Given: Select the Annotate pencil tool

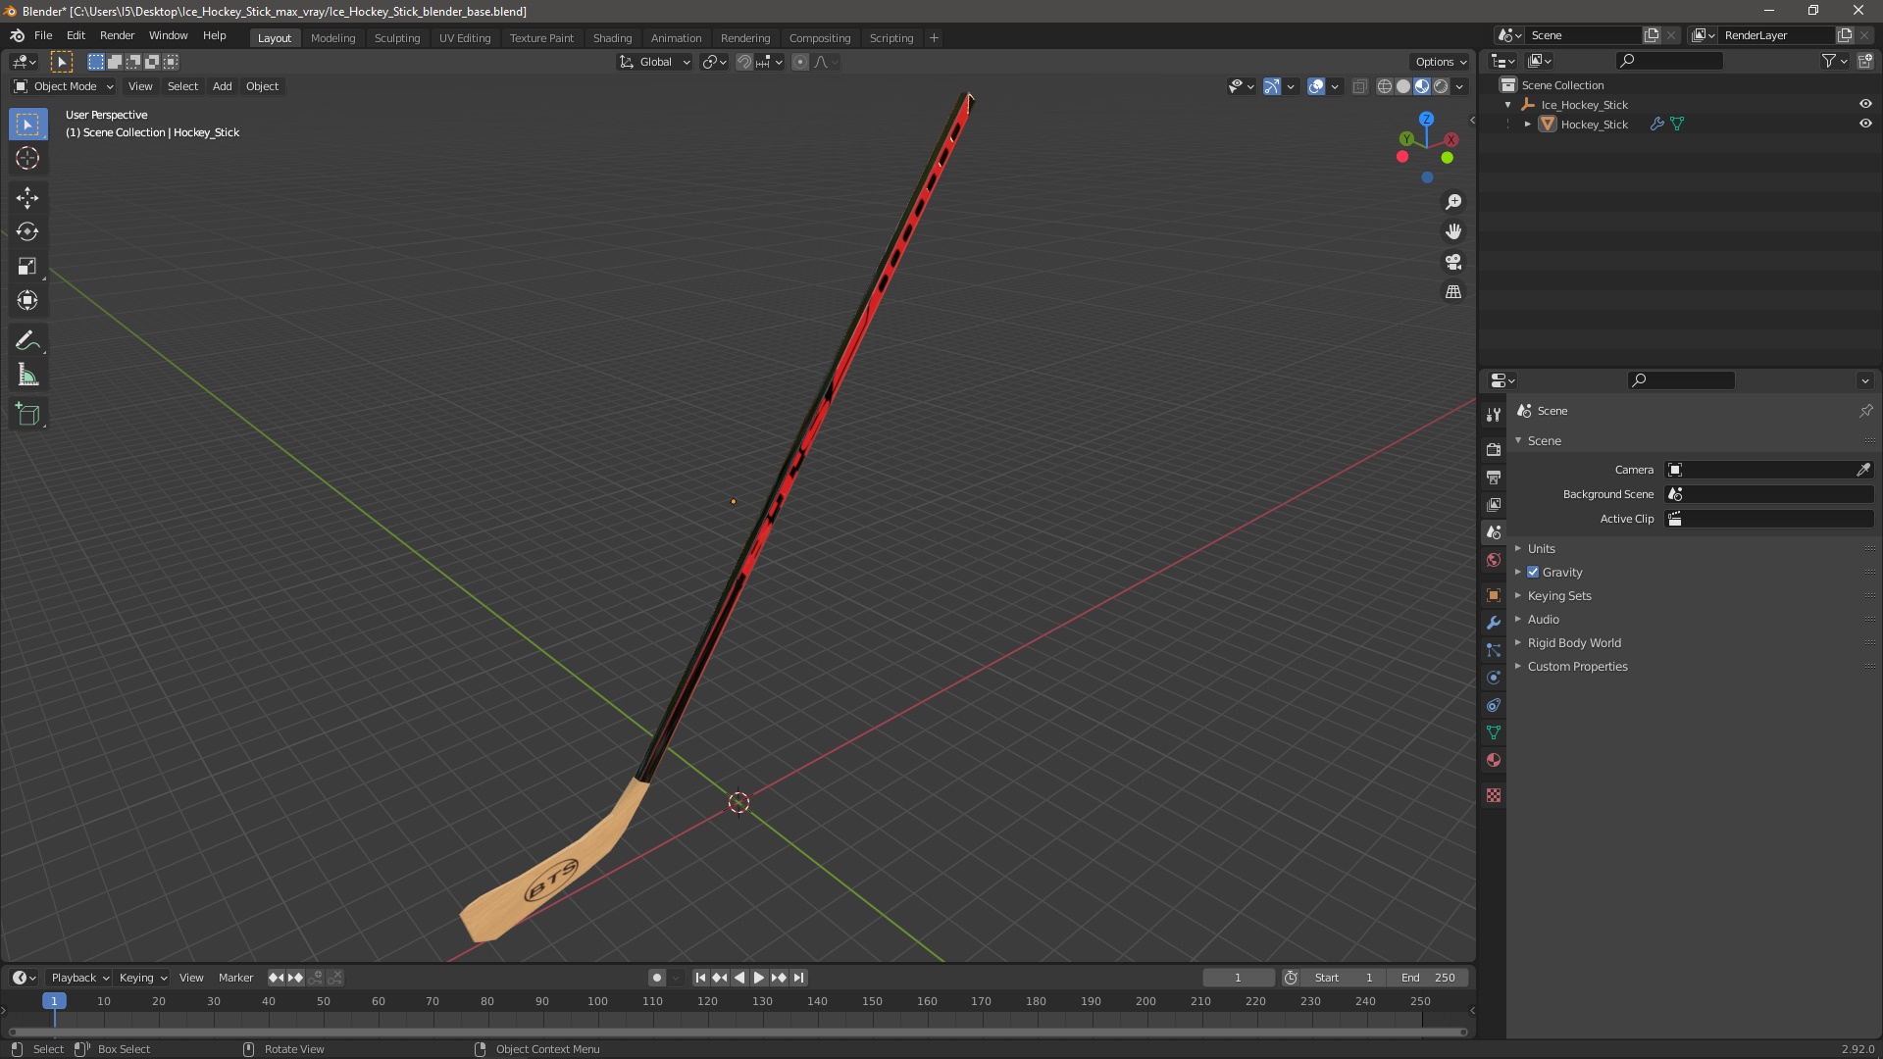Looking at the screenshot, I should tap(27, 341).
